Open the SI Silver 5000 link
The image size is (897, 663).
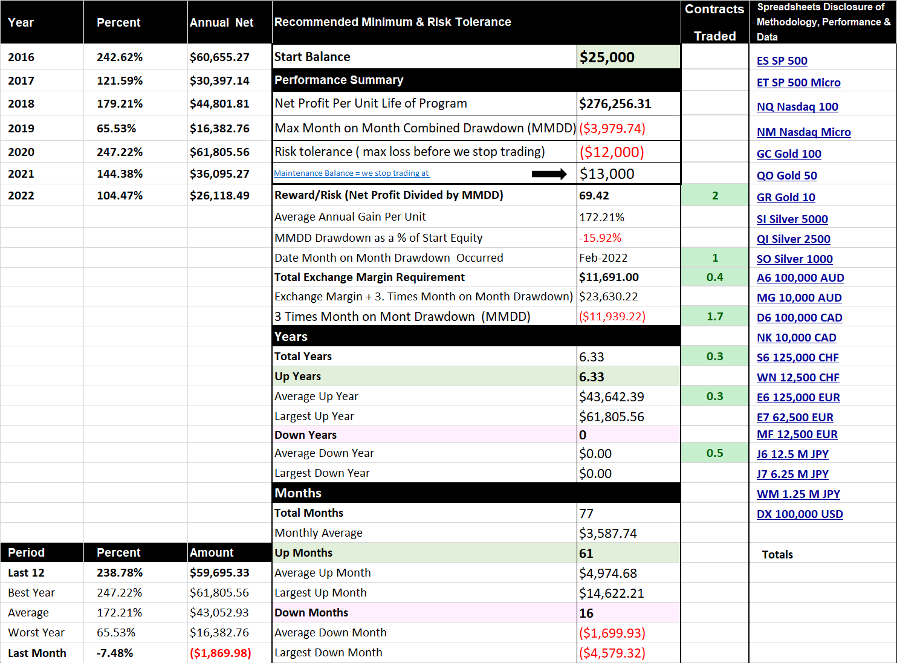(792, 219)
